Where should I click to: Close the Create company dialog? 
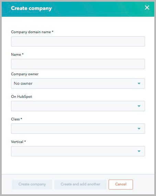point(147,8)
